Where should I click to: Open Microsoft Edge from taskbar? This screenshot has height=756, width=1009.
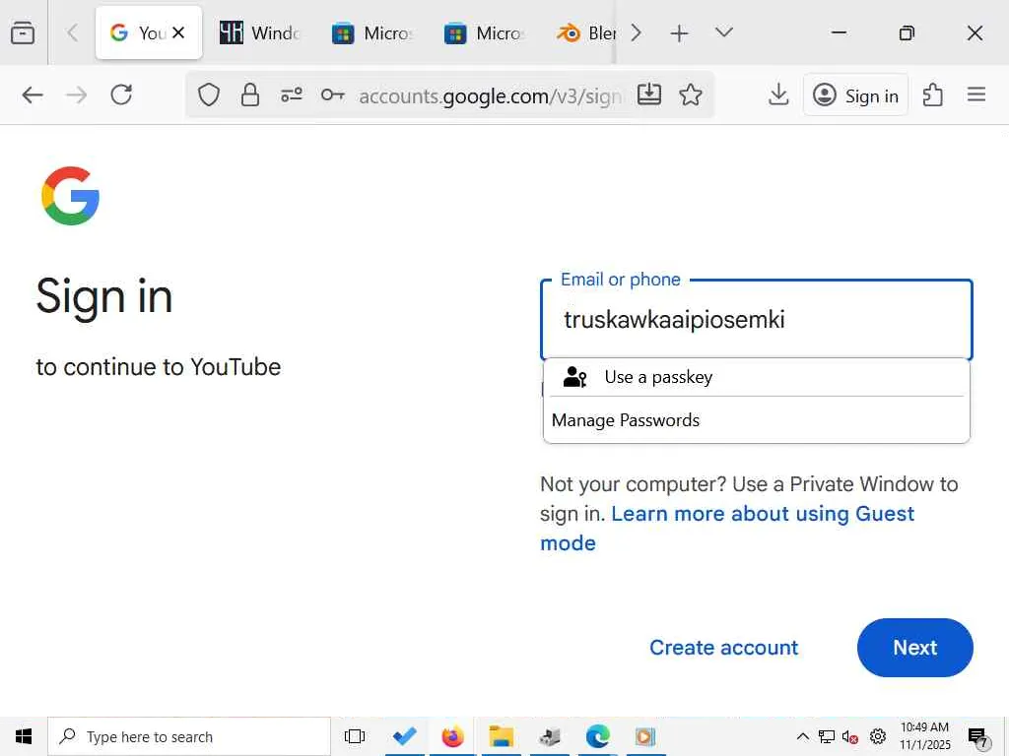point(598,736)
